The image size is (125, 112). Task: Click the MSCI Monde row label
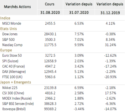12,23
